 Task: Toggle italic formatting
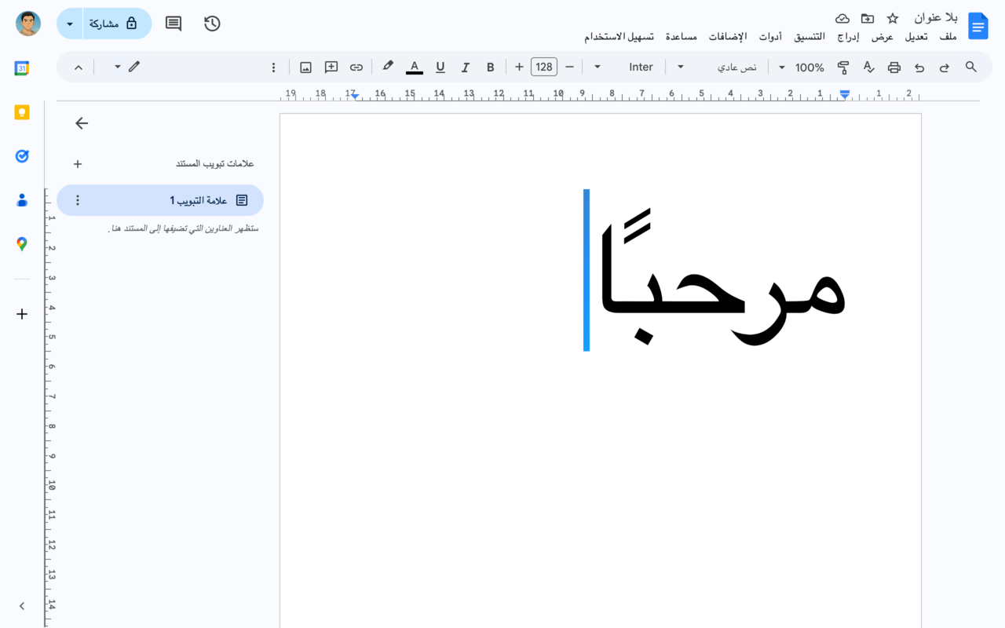pos(465,67)
